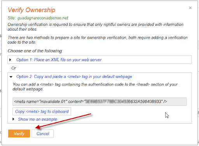Viewport: 199px width, 146px height.
Task: Click the Verify Ownership heading
Action: coord(31,10)
